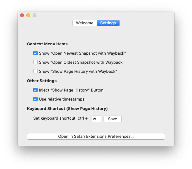The height and width of the screenshot is (169, 192).
Task: Open in Safari Extensions Preferences
Action: 96,136
